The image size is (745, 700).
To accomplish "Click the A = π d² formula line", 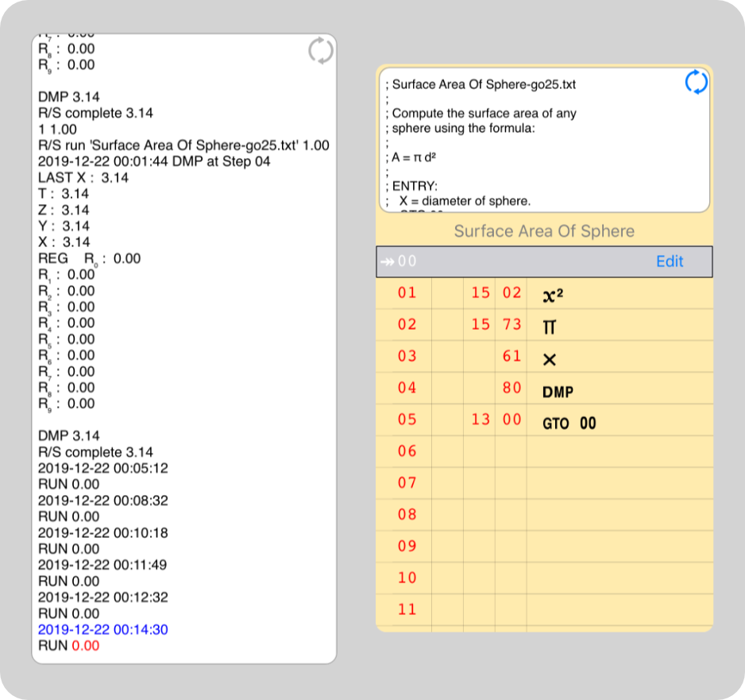I will (x=415, y=157).
